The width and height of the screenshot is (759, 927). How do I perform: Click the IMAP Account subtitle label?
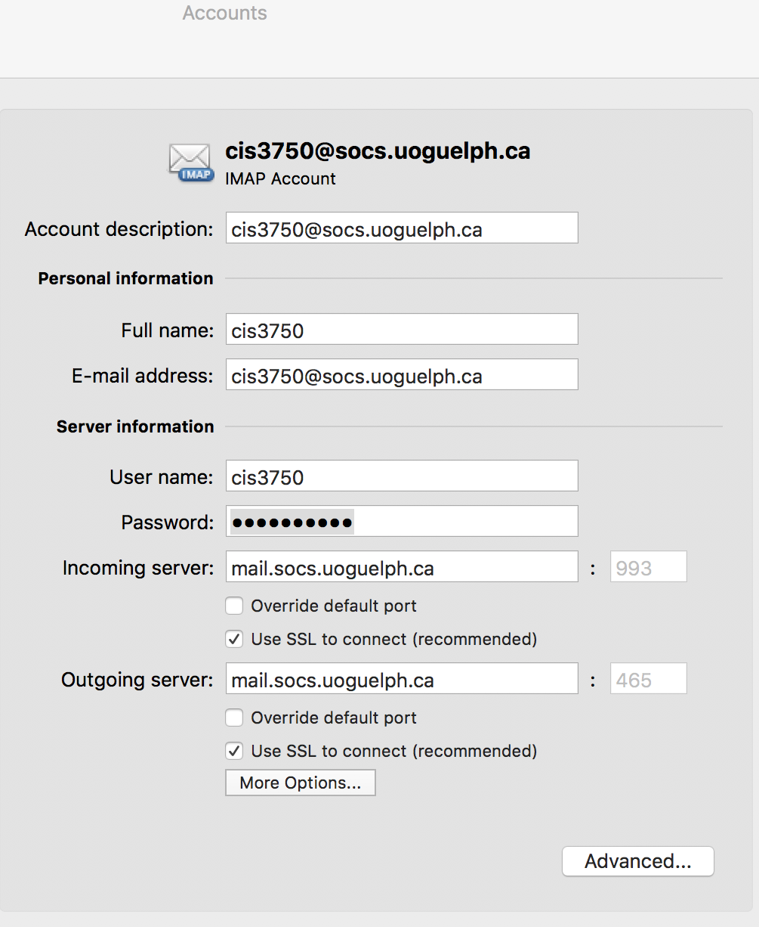pyautogui.click(x=280, y=178)
